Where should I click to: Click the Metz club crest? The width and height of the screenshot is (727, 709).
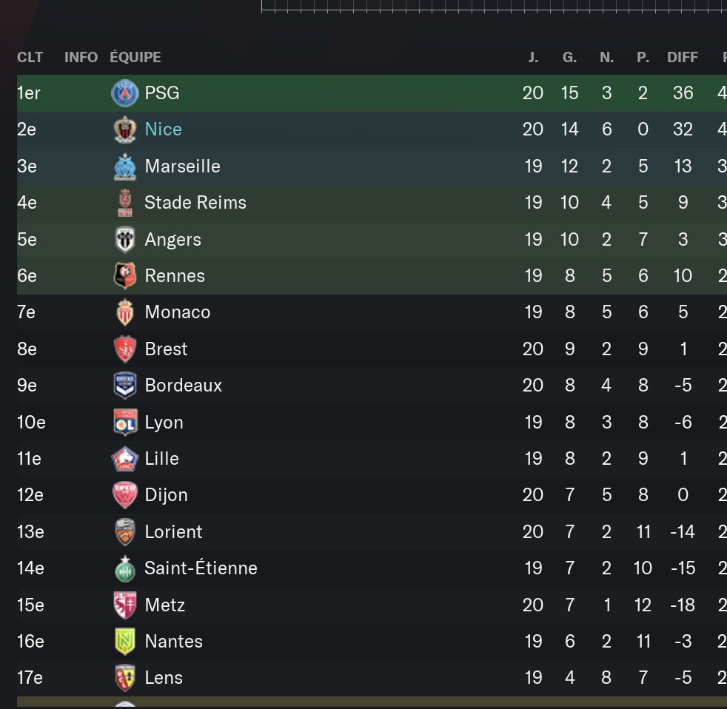tap(124, 605)
